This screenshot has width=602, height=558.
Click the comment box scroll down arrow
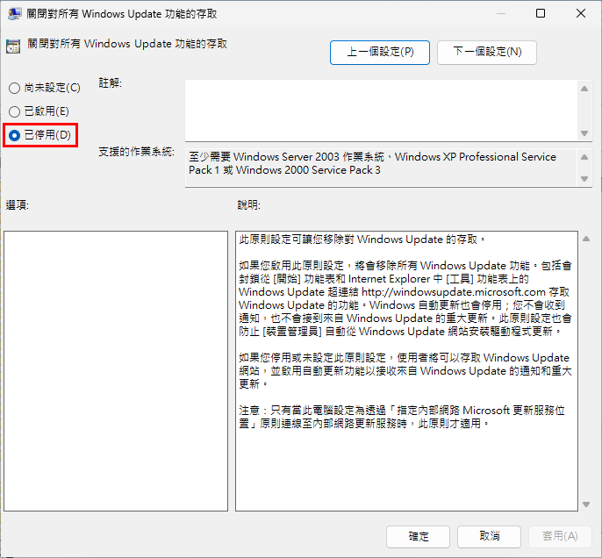584,133
